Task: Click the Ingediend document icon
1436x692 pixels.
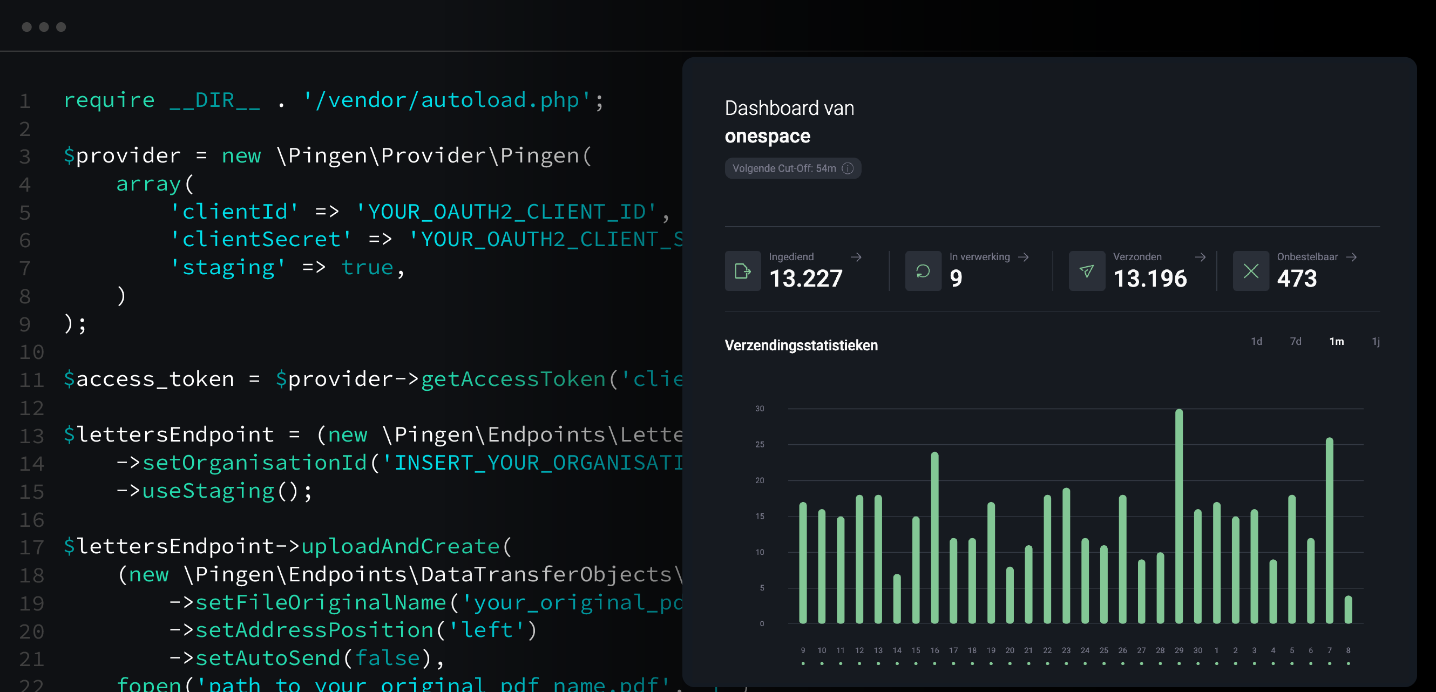Action: [742, 272]
